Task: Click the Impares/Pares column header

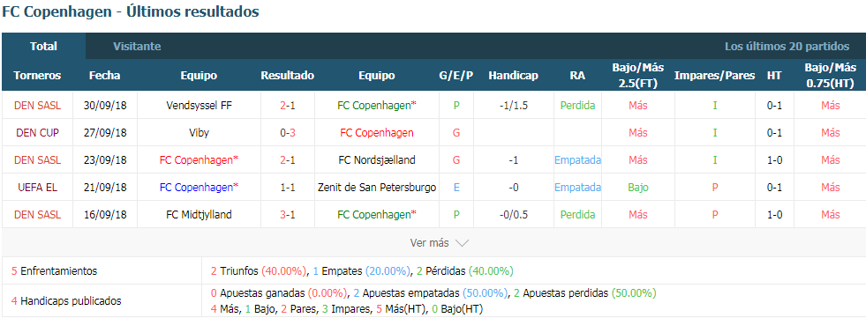Action: click(715, 76)
